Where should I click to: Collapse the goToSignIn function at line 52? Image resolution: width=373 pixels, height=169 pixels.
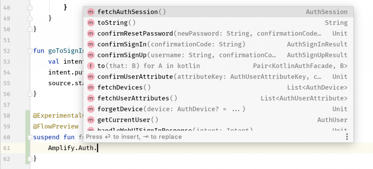tap(30, 51)
